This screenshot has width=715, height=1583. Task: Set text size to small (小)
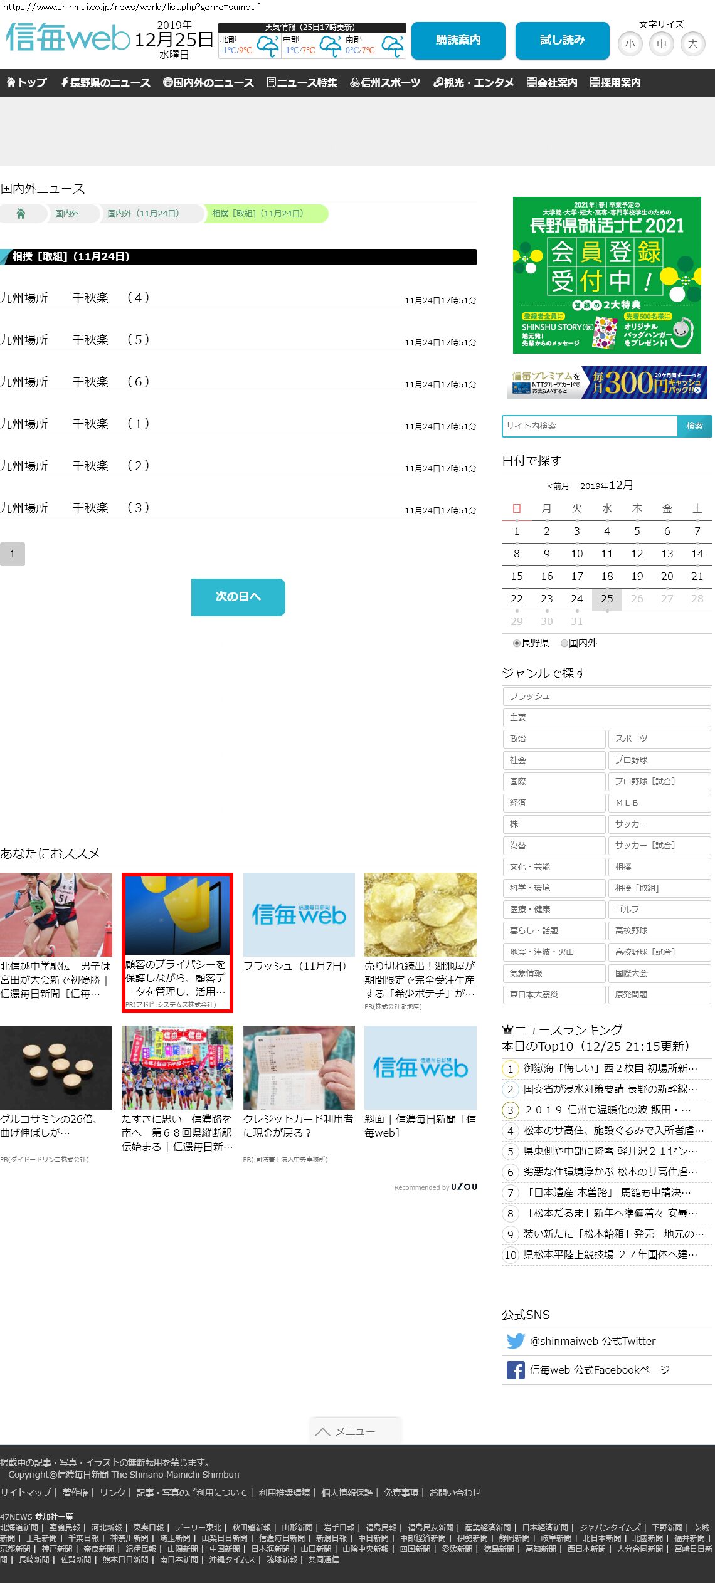click(x=630, y=44)
